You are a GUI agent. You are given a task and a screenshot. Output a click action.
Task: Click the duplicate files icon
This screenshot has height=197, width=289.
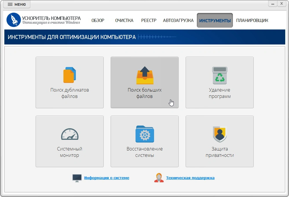[69, 75]
